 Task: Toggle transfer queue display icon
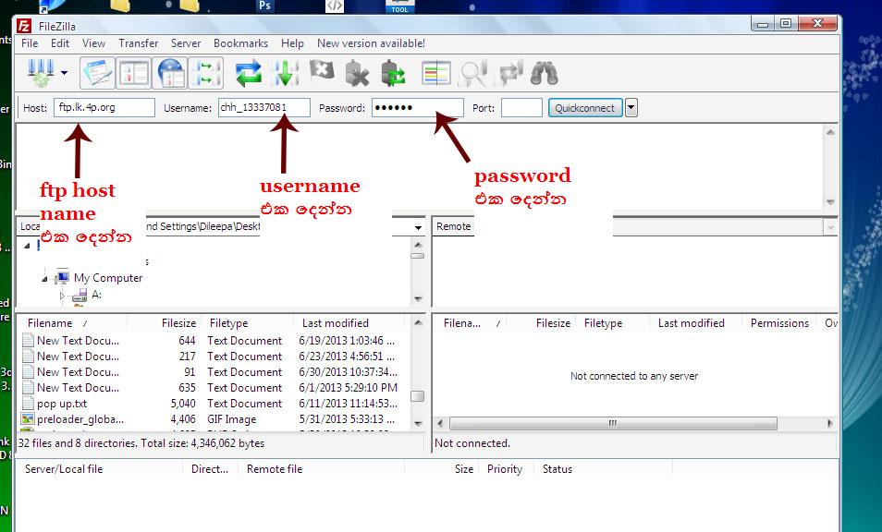[206, 73]
